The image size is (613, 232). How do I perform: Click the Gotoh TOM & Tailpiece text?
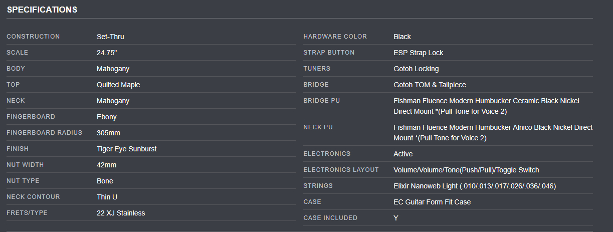430,85
